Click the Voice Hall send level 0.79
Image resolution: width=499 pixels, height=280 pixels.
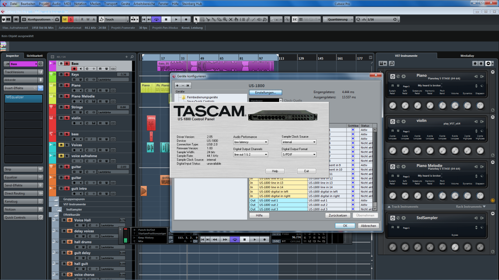tap(122, 220)
